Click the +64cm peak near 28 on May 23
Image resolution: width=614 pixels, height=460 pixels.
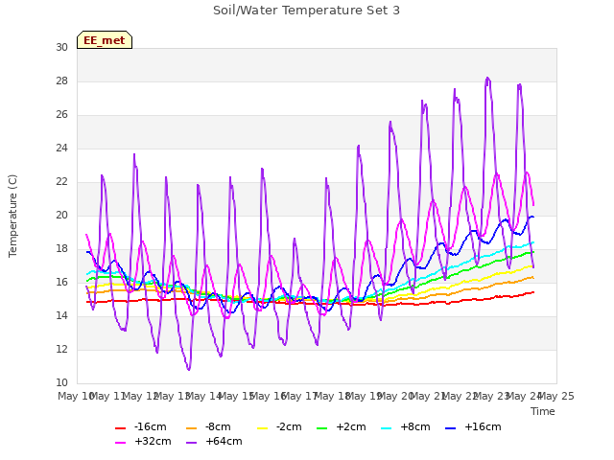(x=487, y=78)
